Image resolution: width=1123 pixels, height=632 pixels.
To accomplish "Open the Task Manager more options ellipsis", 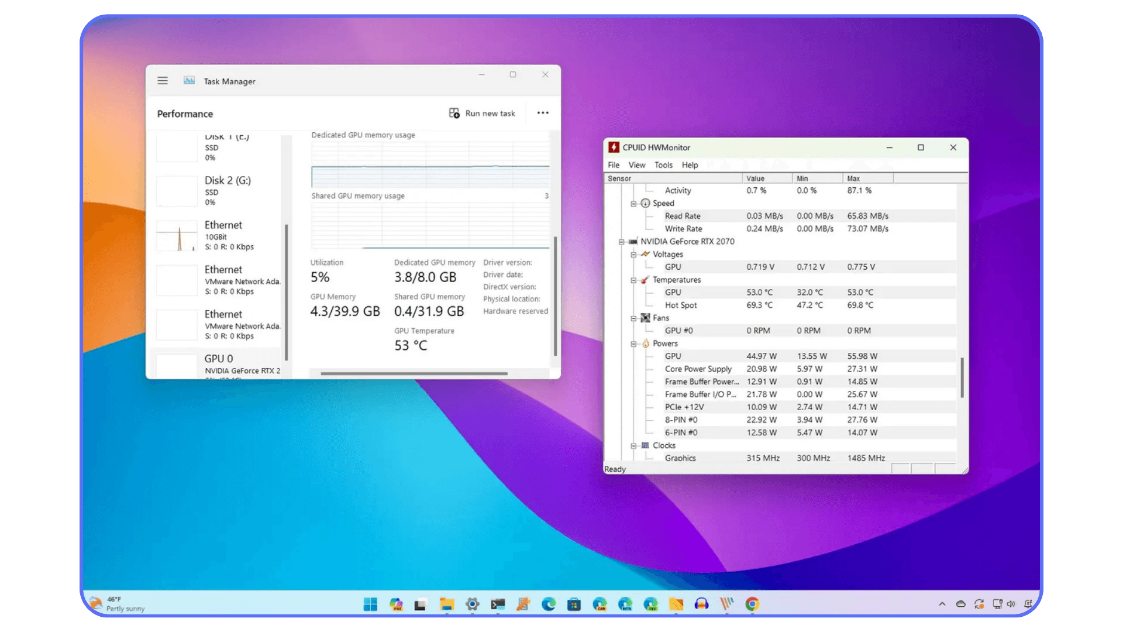I will point(543,113).
